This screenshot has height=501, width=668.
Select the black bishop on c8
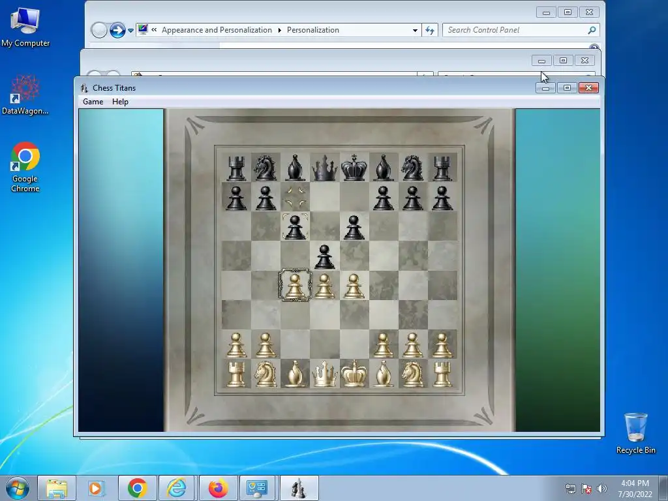(296, 168)
